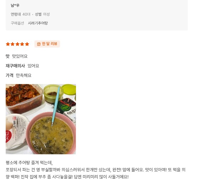Click the second orange rating star
The width and height of the screenshot is (197, 183).
point(12,44)
